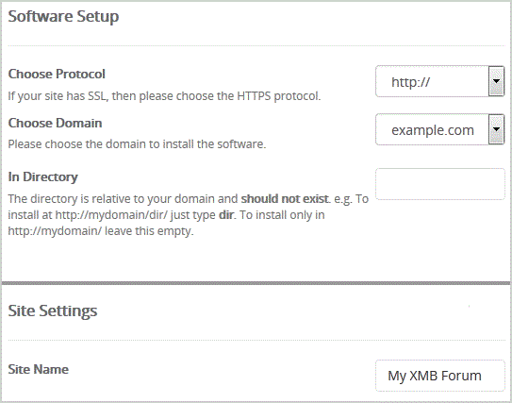The image size is (512, 403).
Task: Click the Site Settings heading
Action: (53, 311)
